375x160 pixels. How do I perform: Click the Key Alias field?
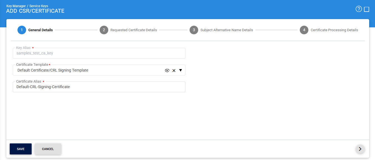(99, 53)
